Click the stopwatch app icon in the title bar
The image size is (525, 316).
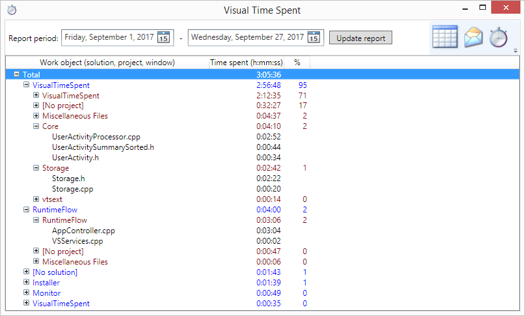[11, 10]
